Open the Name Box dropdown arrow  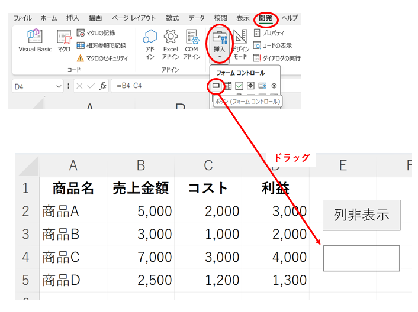[x=59, y=86]
